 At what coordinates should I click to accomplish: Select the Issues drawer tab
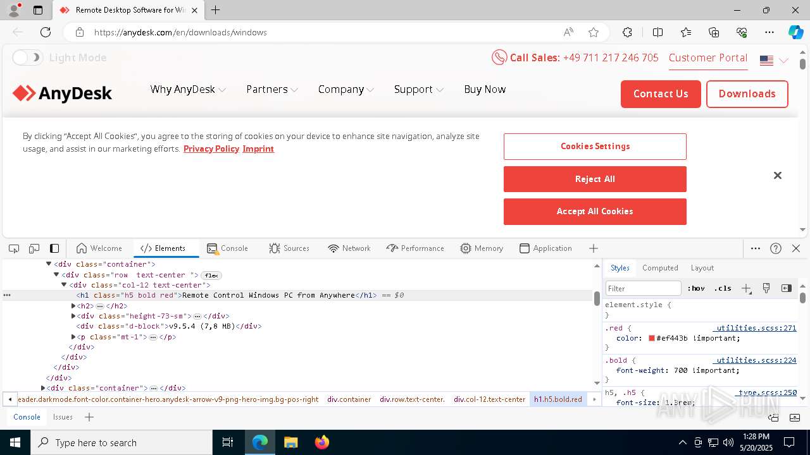point(63,417)
